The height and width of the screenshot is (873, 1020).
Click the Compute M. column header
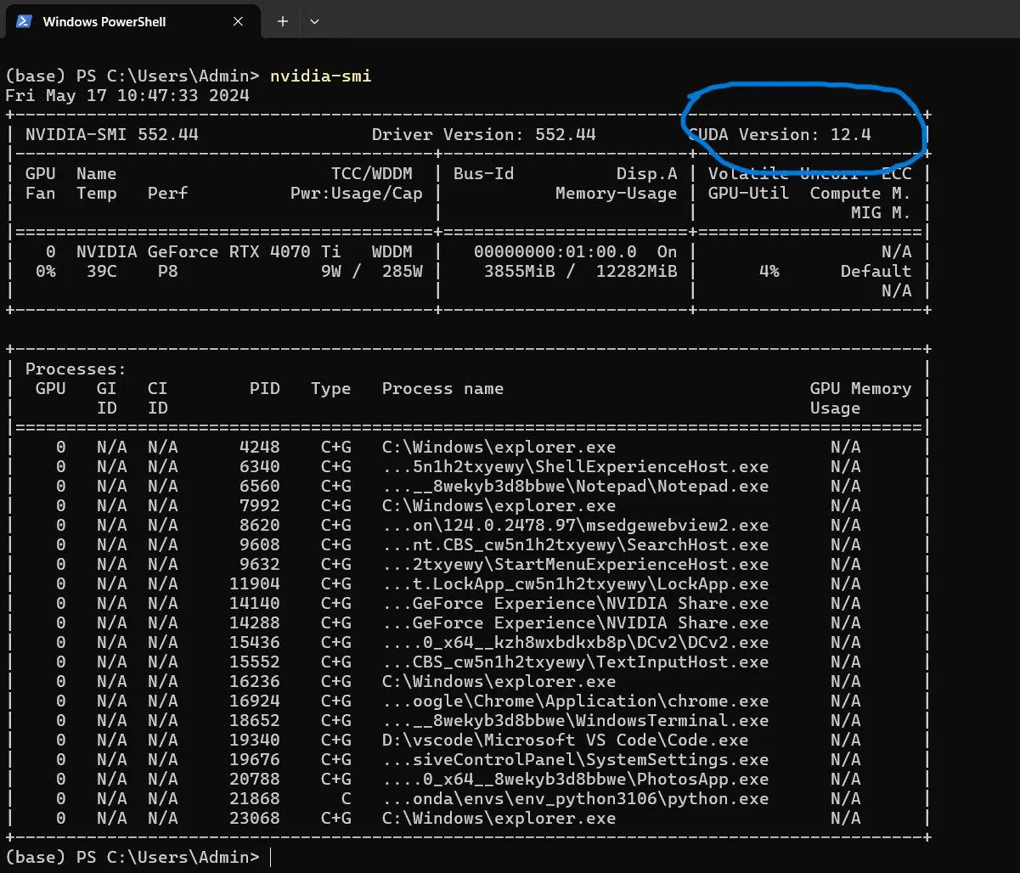pyautogui.click(x=861, y=193)
